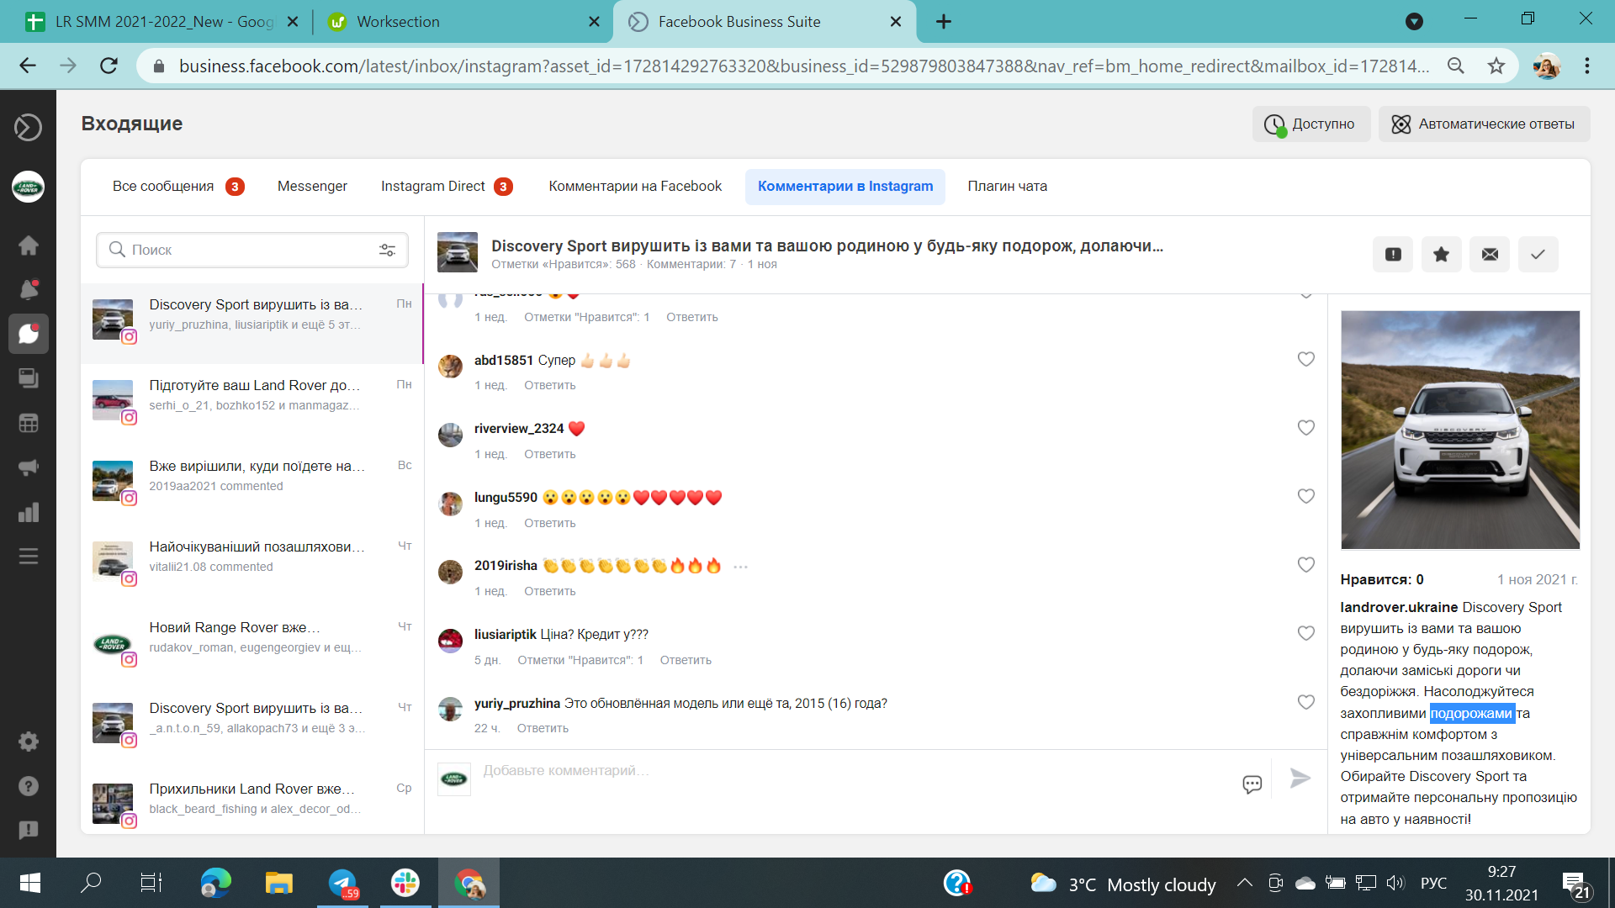Viewport: 1615px width, 908px height.
Task: Mark conversation as spam icon
Action: 1393,254
